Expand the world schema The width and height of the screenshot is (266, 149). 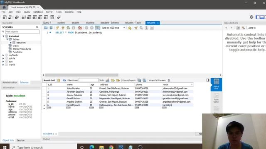pyautogui.click(x=3, y=65)
